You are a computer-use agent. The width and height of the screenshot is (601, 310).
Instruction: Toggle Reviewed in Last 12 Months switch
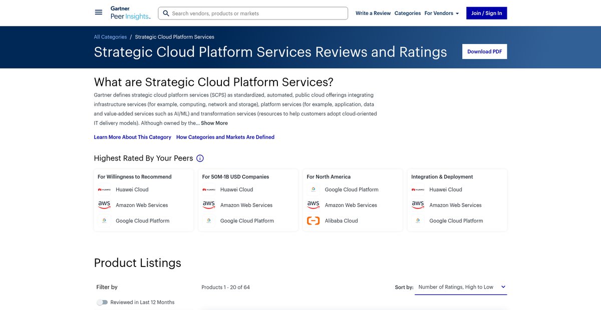102,302
